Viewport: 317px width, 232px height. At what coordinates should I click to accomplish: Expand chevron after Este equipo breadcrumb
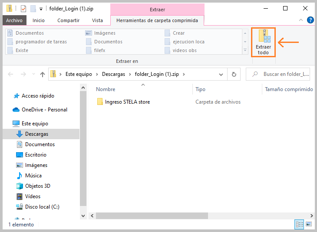coord(97,74)
